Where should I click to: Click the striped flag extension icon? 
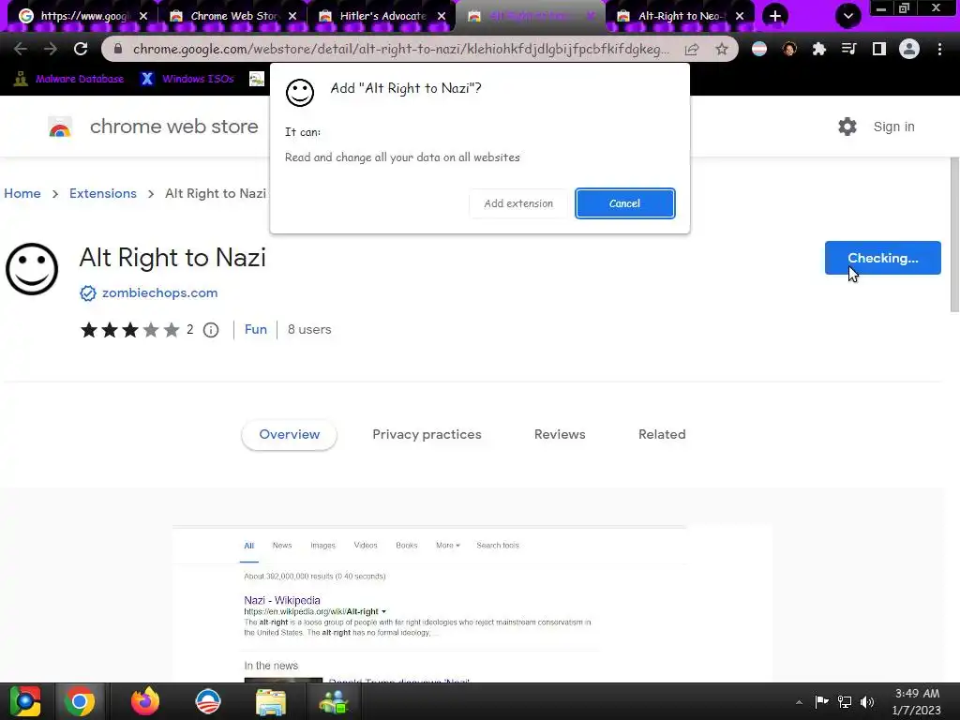click(759, 49)
